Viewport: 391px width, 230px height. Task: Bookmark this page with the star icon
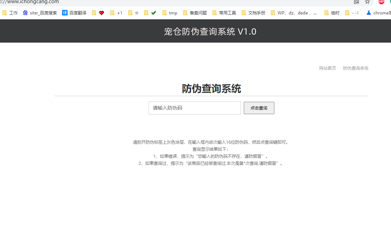point(367,2)
